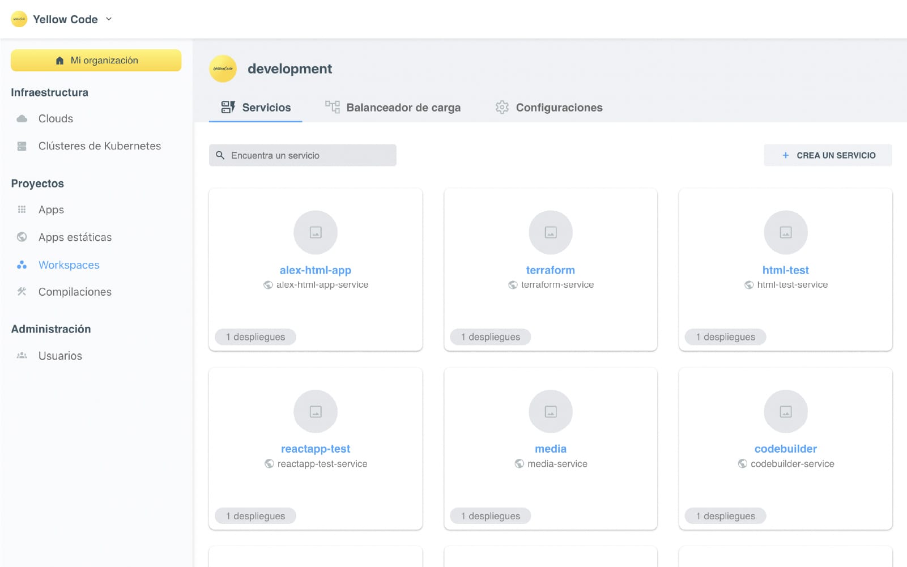The width and height of the screenshot is (907, 567).
Task: Click the Configuraciones gear icon
Action: pos(502,107)
